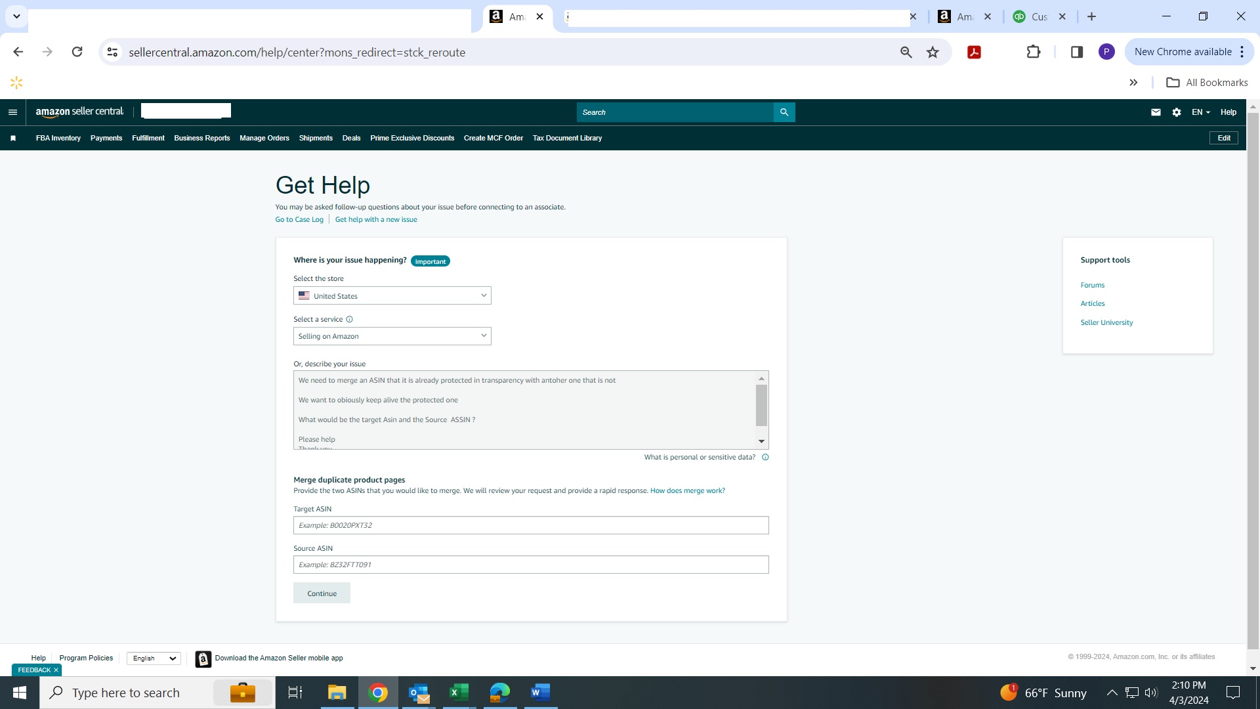Reload the page with refresh icon
1260x709 pixels.
pyautogui.click(x=77, y=52)
